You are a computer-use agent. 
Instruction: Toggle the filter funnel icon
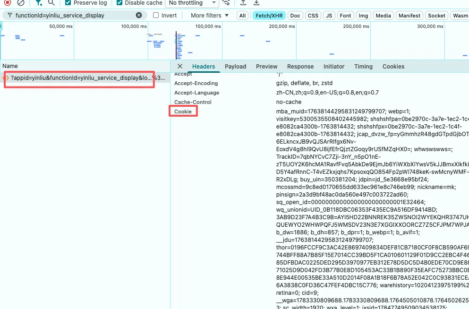click(39, 3)
